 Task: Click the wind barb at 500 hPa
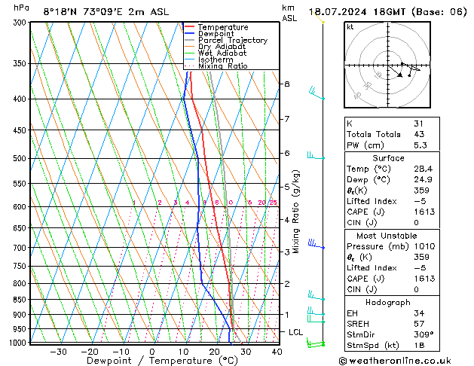pos(315,157)
